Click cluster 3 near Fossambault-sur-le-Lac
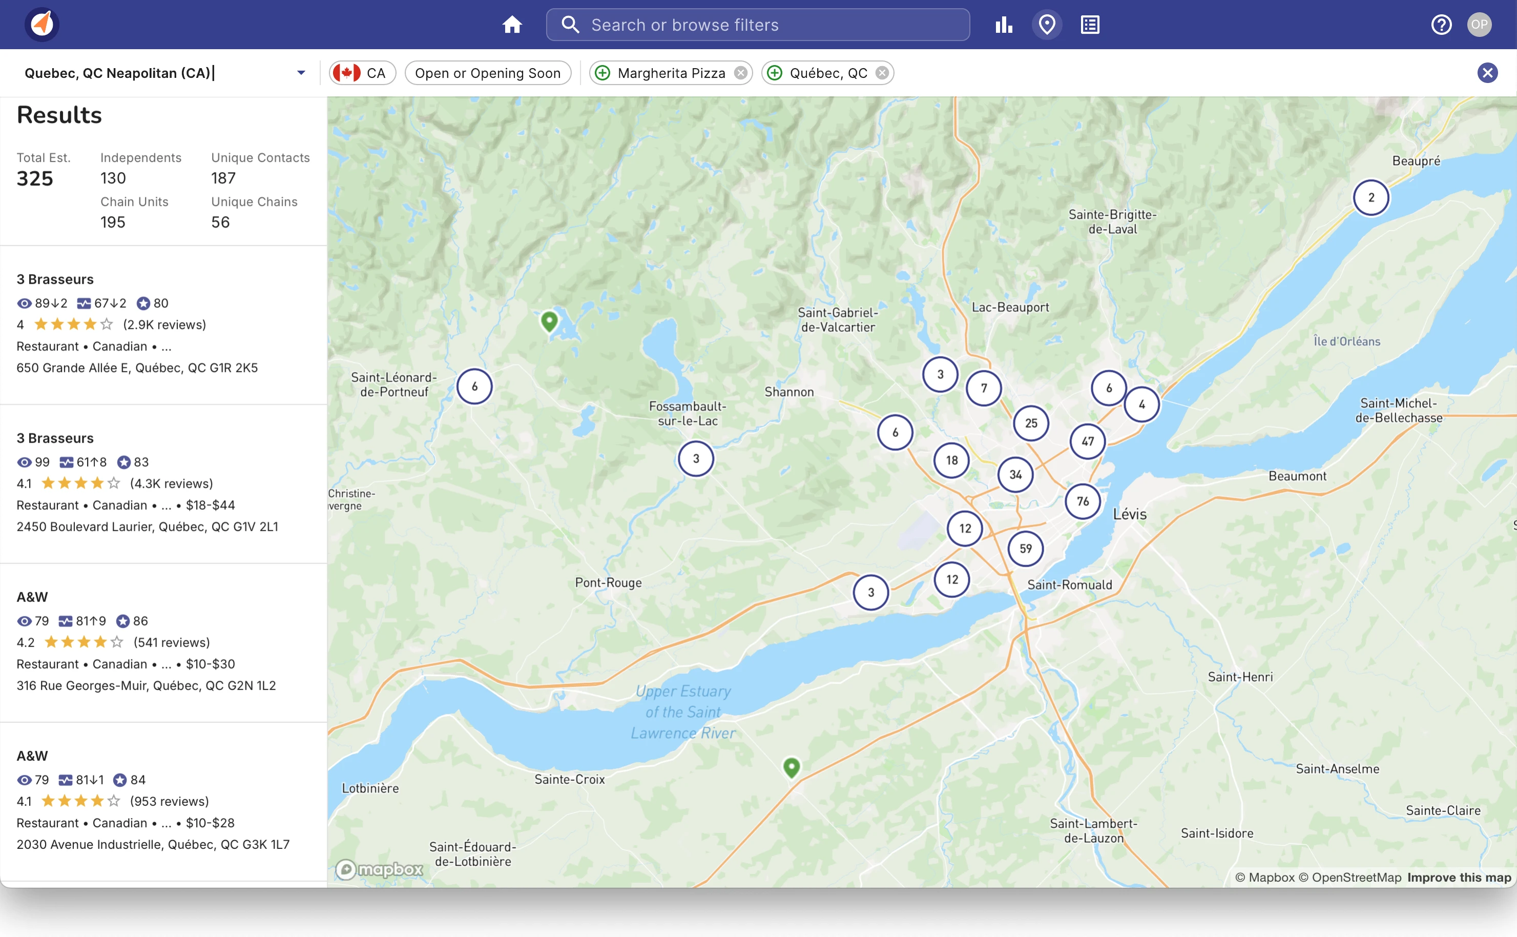Image resolution: width=1517 pixels, height=937 pixels. point(696,459)
